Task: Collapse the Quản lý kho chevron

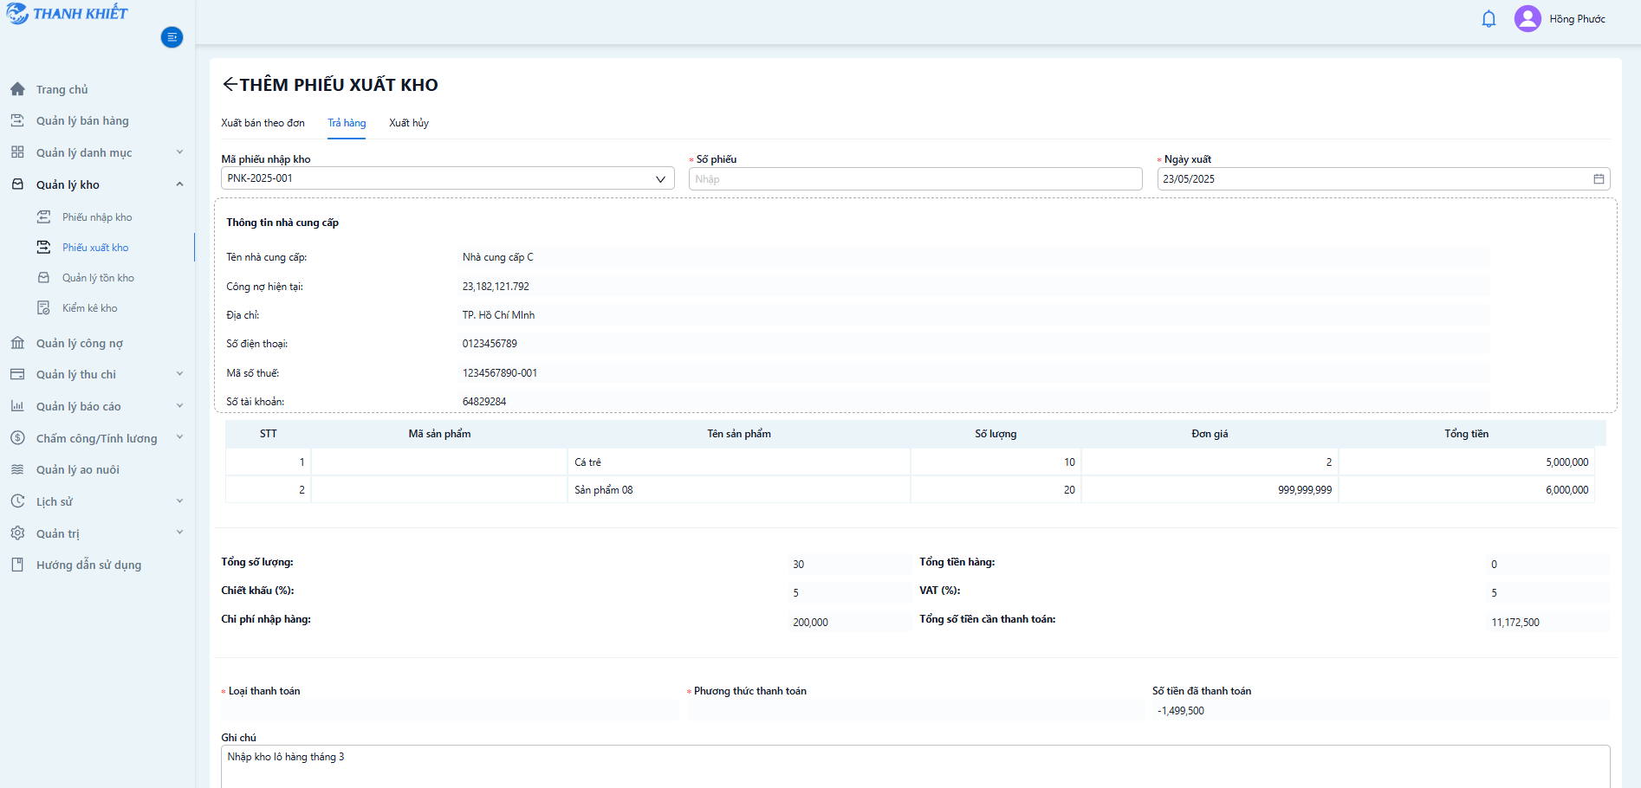Action: click(x=179, y=184)
